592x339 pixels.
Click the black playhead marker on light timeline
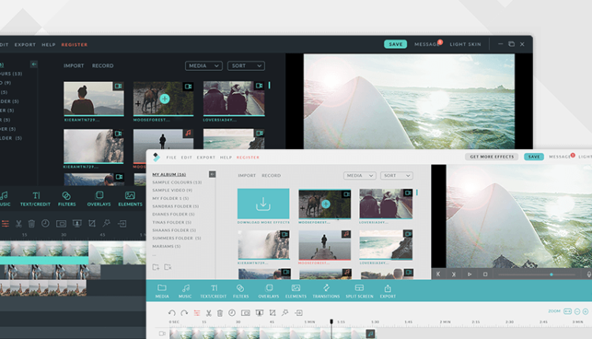pos(332,322)
